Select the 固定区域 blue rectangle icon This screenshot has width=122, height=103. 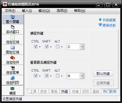coord(13,48)
